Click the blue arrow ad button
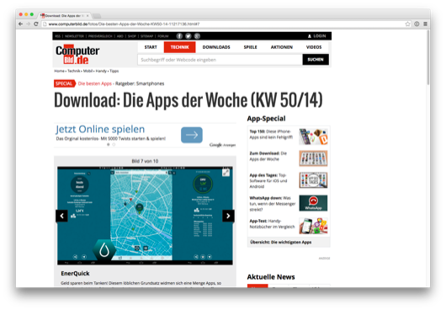 coord(192,135)
